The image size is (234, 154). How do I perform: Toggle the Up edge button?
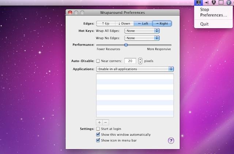click(106, 23)
